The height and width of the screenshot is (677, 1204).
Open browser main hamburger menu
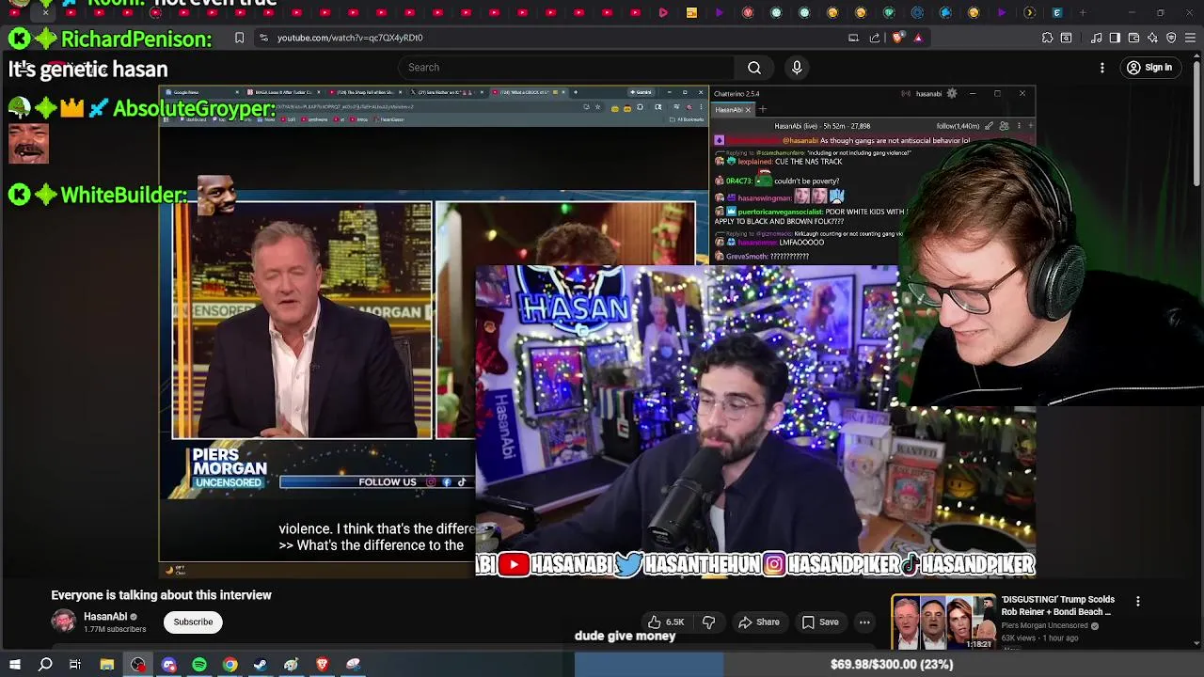tap(1190, 38)
